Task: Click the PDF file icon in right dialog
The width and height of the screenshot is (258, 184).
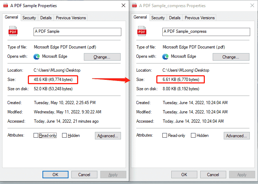Action: 142,31
